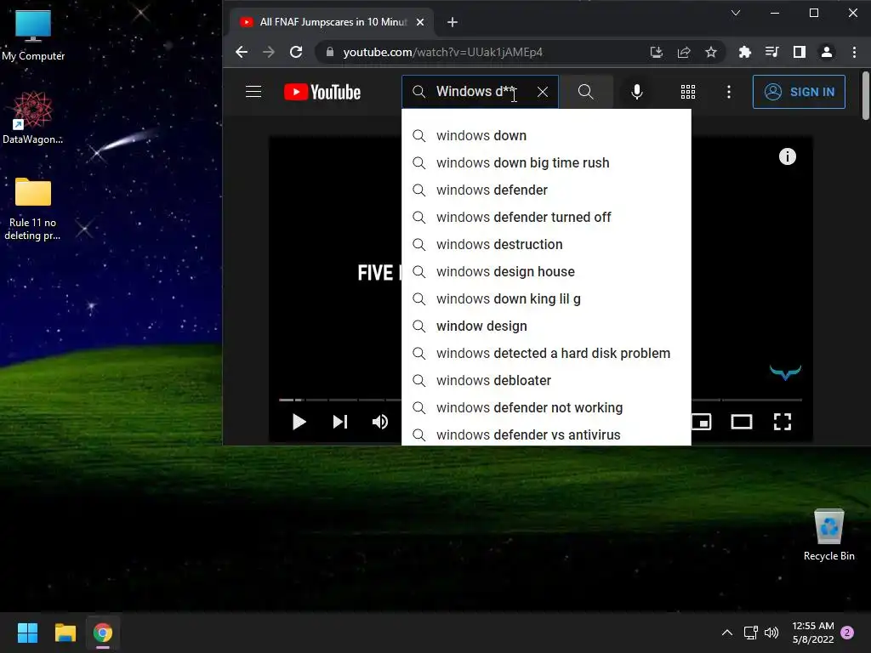Play the video
Viewport: 871px width, 653px height.
(x=299, y=422)
